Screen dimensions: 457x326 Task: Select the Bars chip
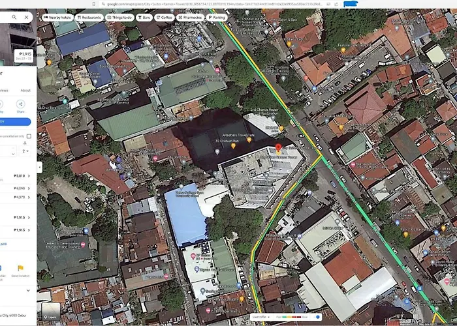pos(144,18)
